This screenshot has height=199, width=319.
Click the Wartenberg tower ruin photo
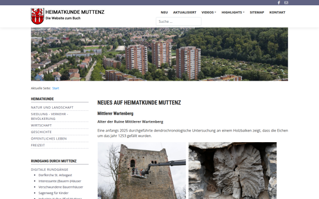pos(141,170)
